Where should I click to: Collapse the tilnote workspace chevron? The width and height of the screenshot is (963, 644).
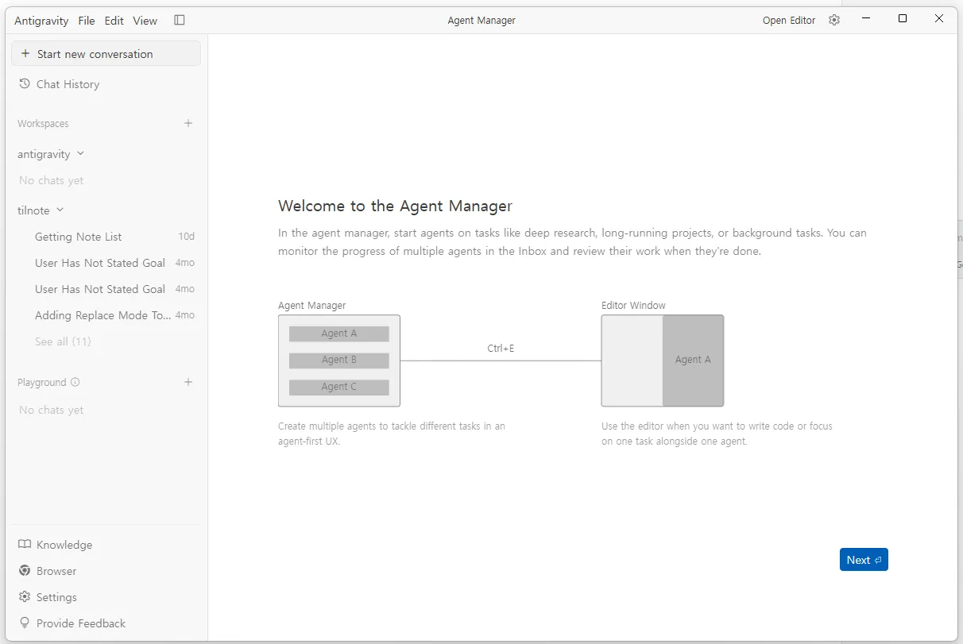point(60,210)
